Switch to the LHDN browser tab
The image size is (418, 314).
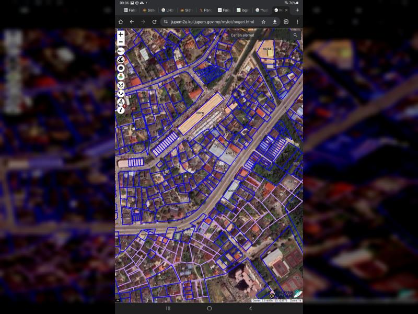click(168, 10)
